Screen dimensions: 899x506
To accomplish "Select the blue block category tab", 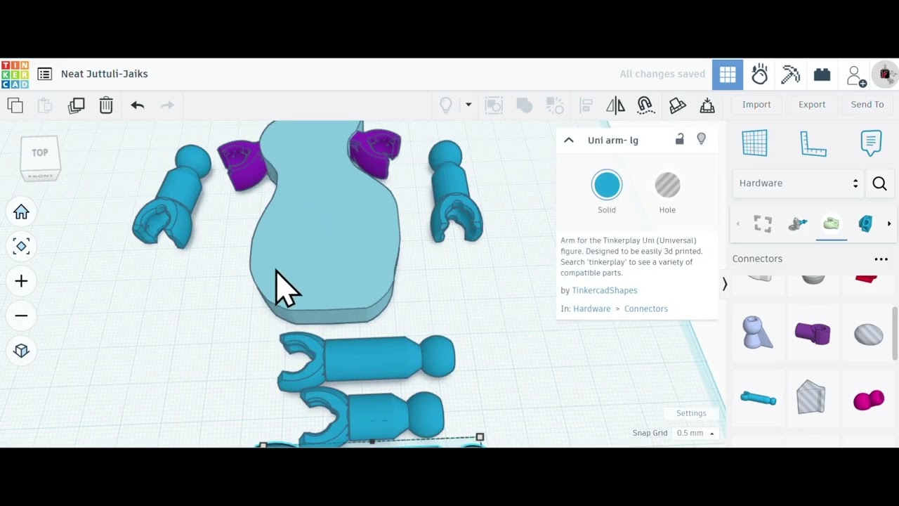I will coord(865,224).
